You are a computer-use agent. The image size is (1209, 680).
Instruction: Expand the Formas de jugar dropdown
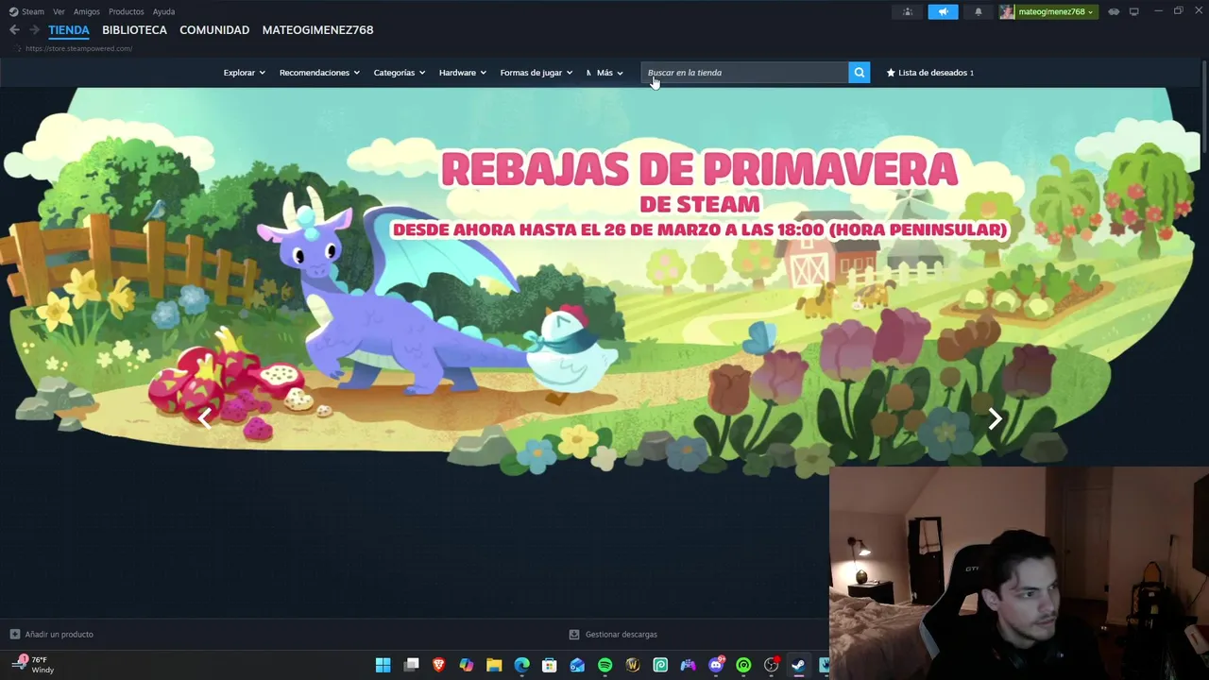point(536,73)
